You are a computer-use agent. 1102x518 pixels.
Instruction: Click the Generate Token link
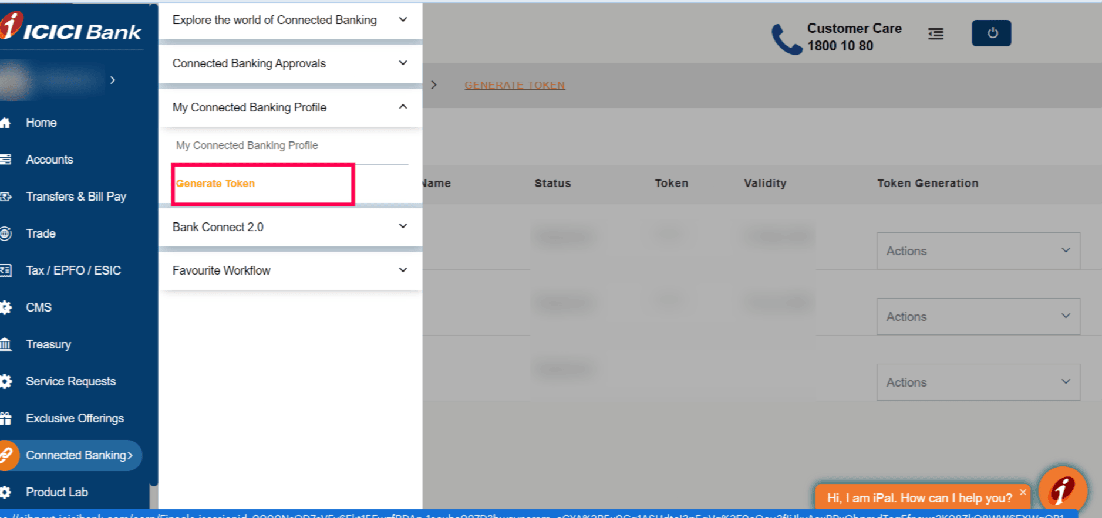pyautogui.click(x=215, y=184)
